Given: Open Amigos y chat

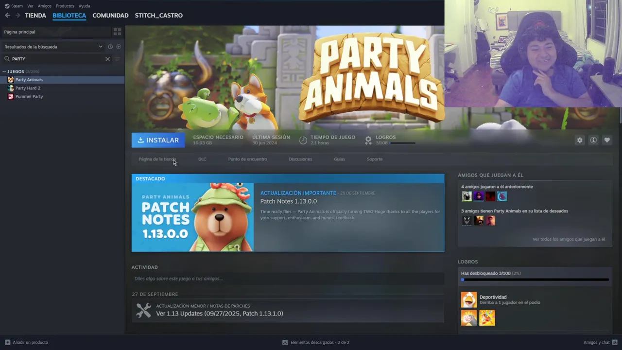Looking at the screenshot, I should 601,342.
